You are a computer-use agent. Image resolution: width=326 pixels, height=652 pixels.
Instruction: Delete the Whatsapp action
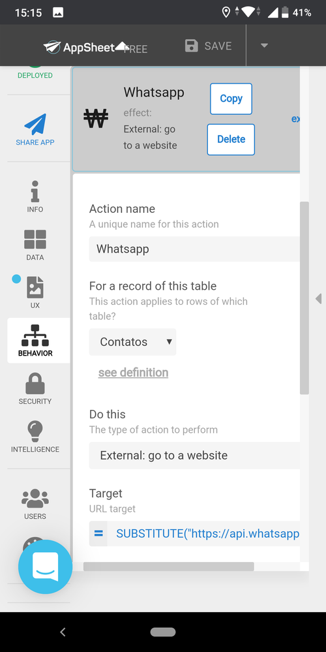tap(231, 139)
